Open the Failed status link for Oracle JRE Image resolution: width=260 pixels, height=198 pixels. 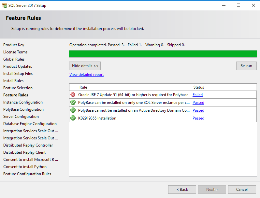tap(197, 95)
